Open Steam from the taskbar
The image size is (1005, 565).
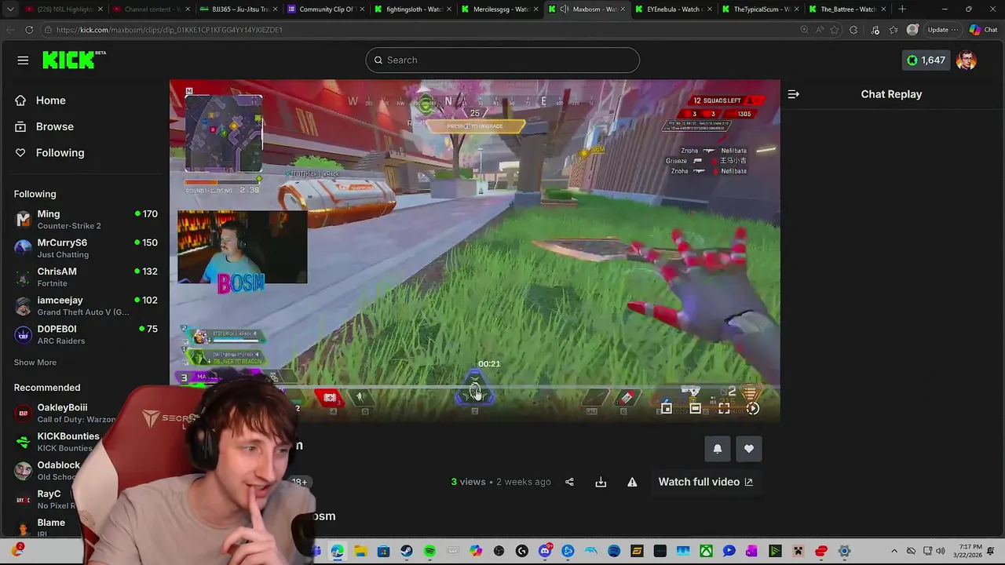(x=407, y=551)
